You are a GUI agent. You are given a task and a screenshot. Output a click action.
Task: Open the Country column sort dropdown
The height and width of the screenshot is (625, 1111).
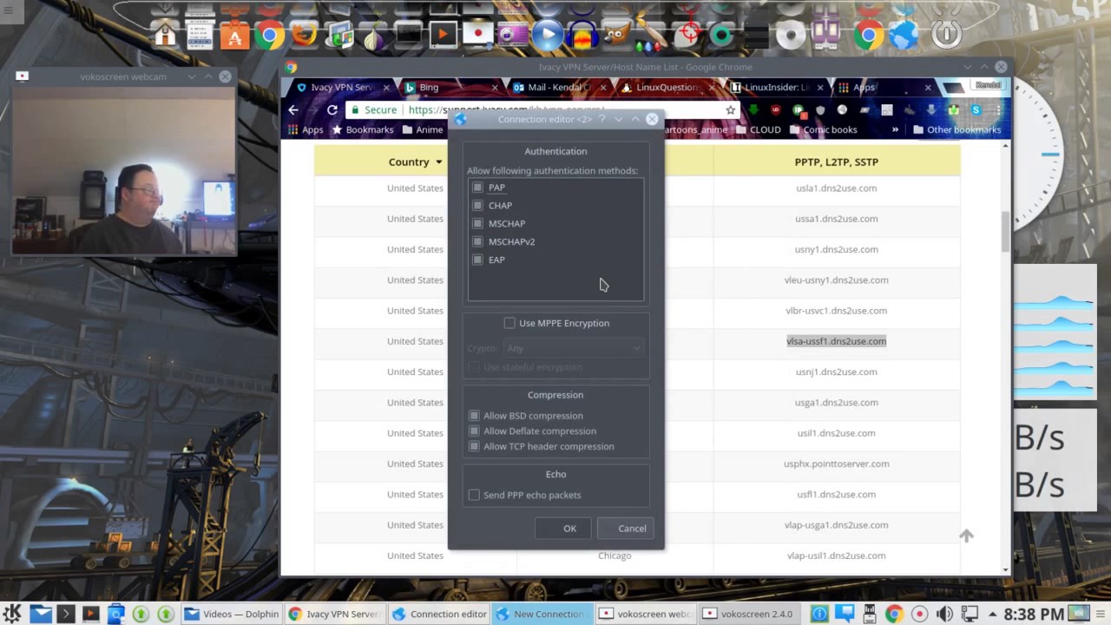[x=438, y=162]
